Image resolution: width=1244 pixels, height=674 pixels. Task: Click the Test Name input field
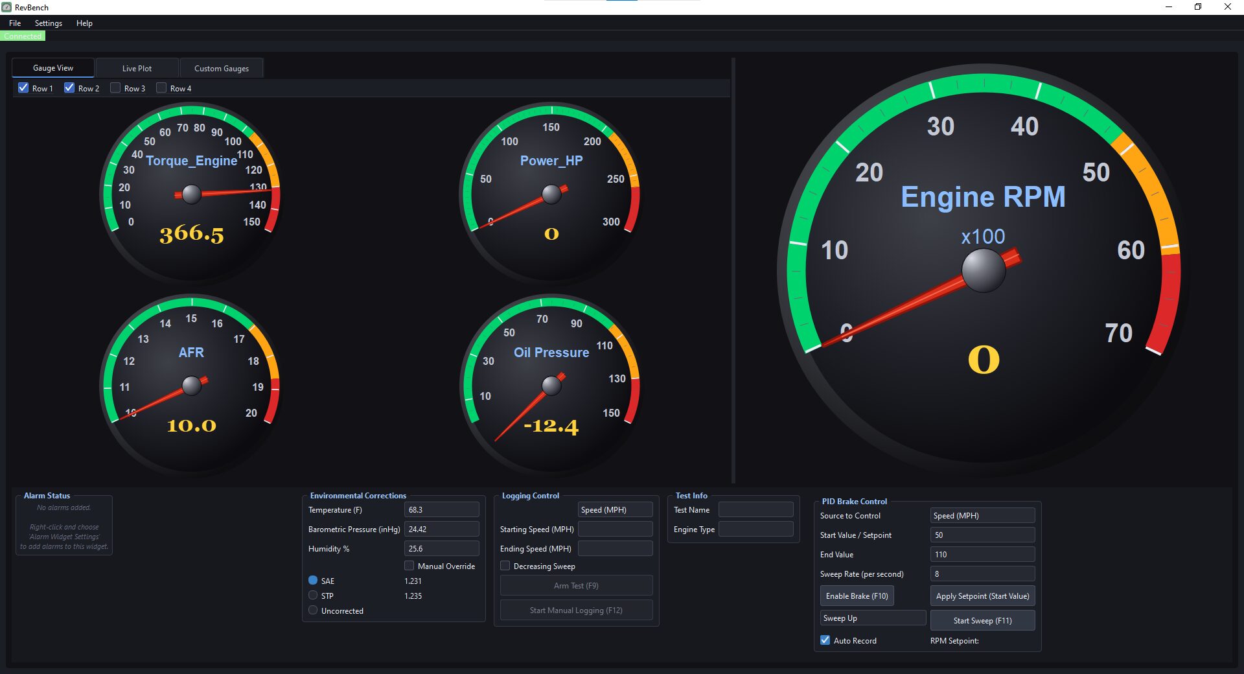click(755, 510)
